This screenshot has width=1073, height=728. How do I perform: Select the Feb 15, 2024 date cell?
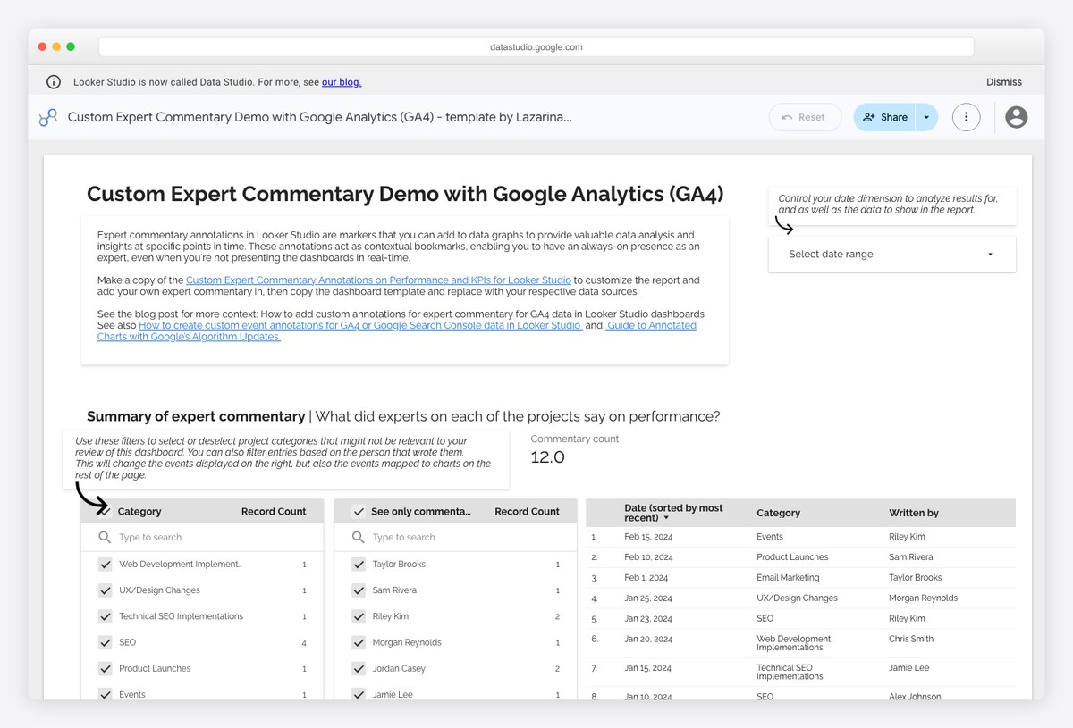[x=648, y=537]
